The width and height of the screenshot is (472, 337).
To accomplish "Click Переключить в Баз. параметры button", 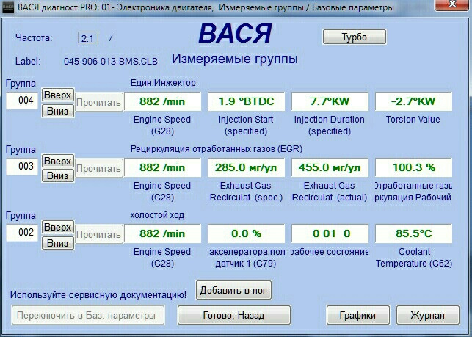I will [88, 315].
